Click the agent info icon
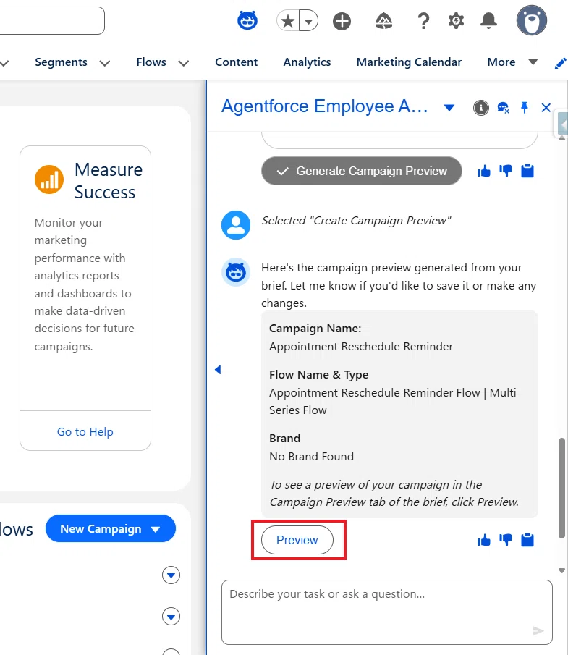The height and width of the screenshot is (655, 568). [480, 108]
